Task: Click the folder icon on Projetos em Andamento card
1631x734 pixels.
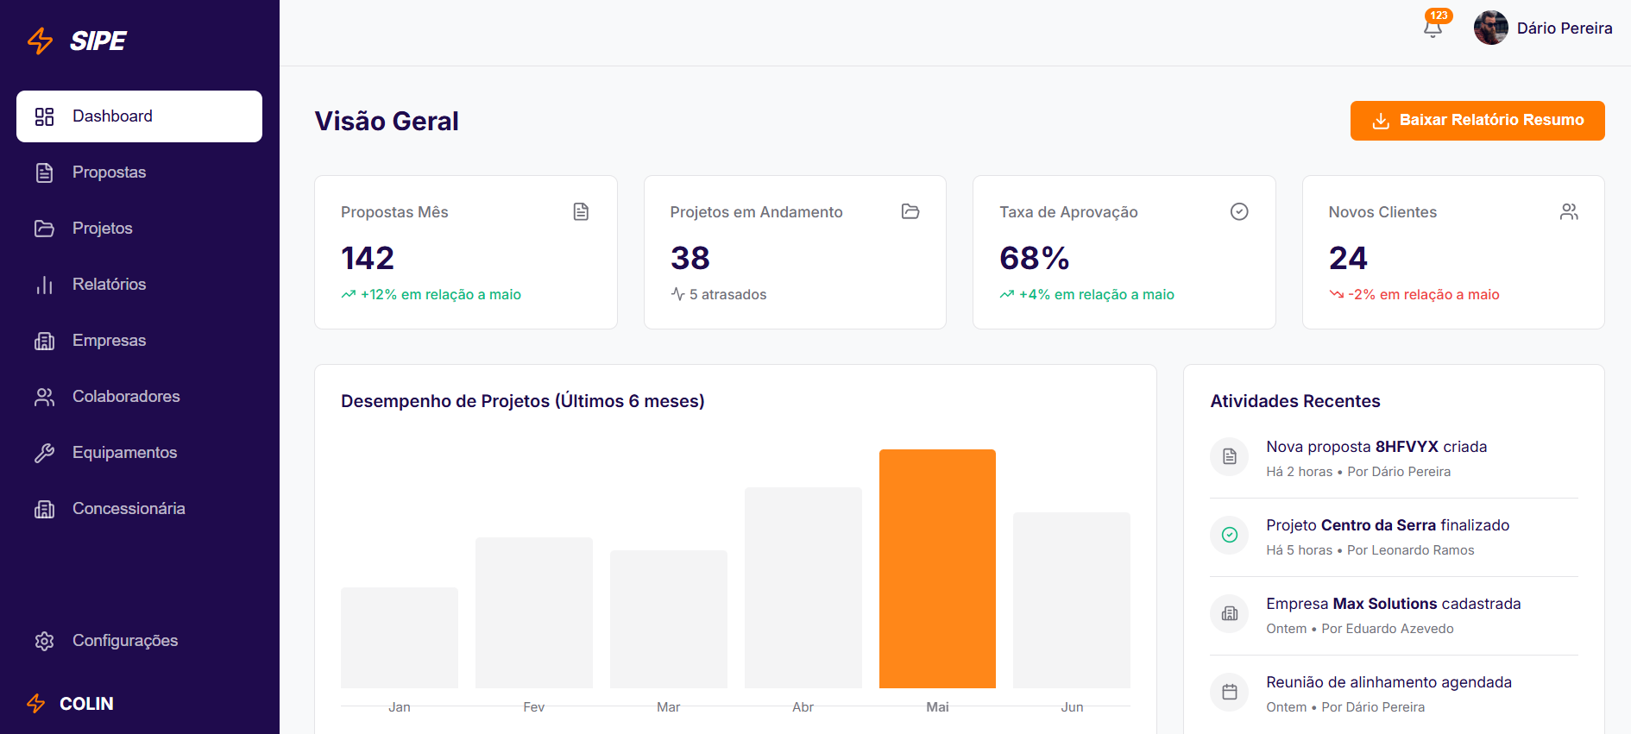Action: tap(910, 211)
